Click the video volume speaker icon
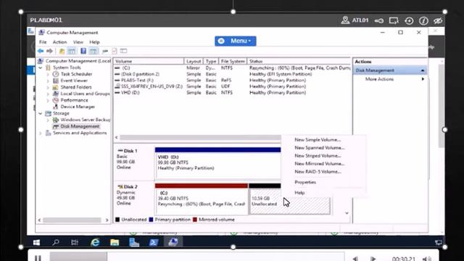The image size is (464, 261). [427, 259]
